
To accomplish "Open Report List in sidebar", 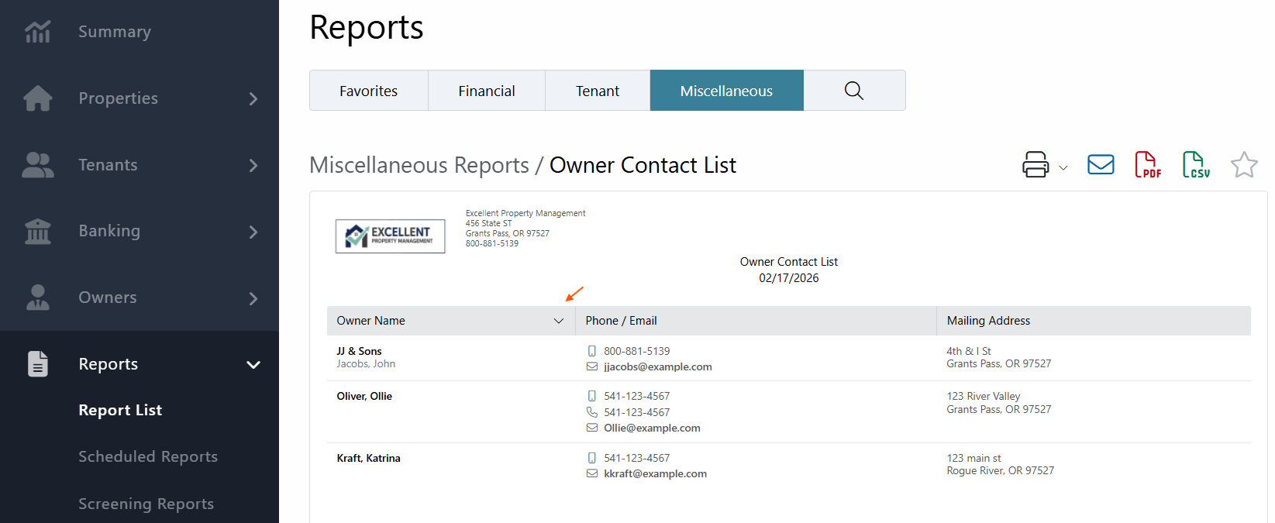I will point(120,410).
